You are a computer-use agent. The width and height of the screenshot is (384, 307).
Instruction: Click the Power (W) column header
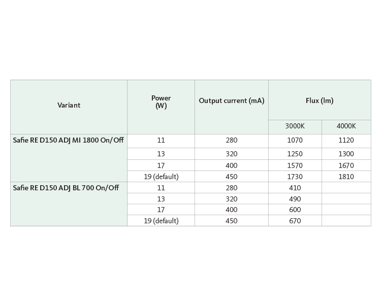(x=161, y=102)
